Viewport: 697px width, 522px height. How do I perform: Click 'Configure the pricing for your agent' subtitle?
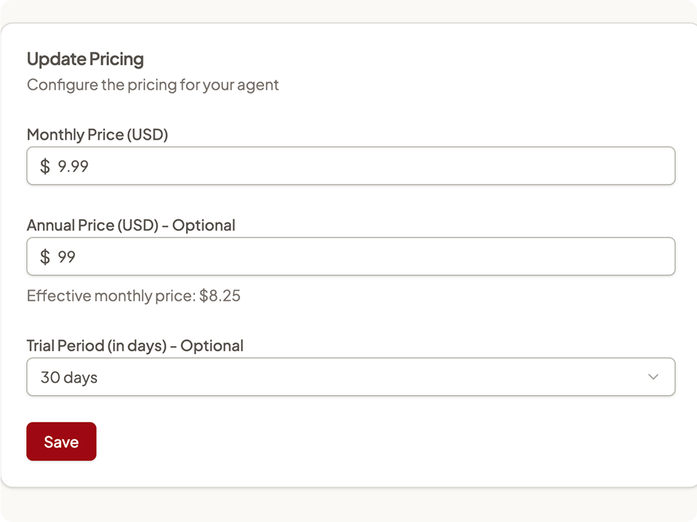point(153,85)
